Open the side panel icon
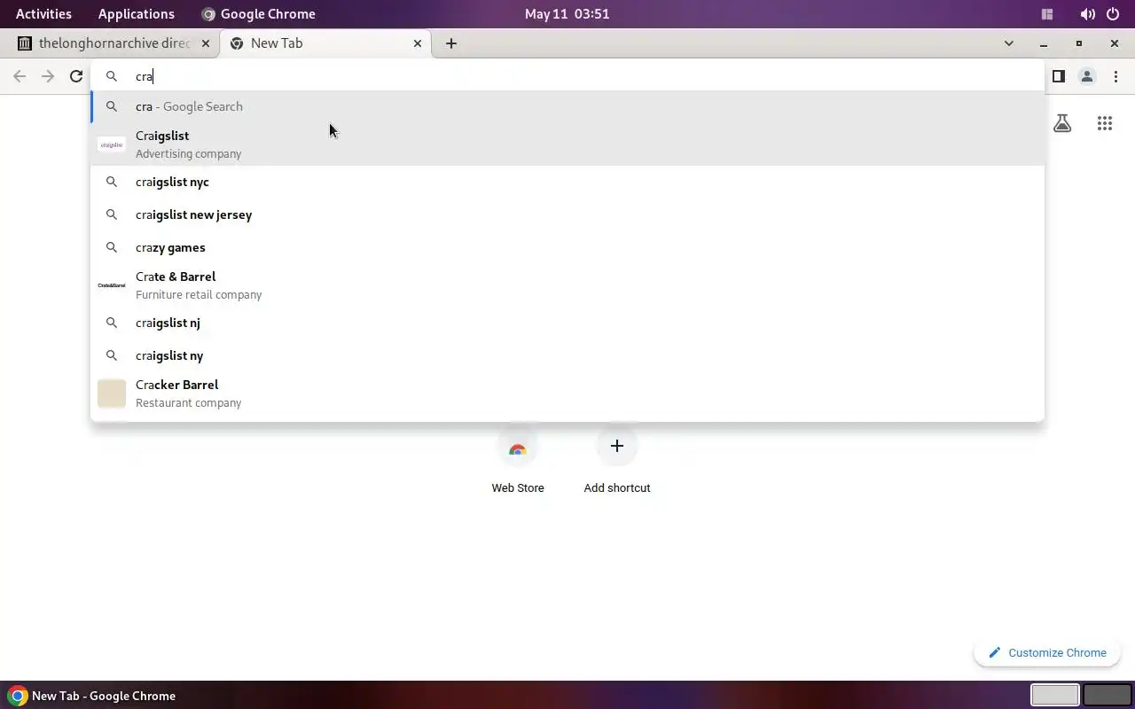 tap(1058, 76)
